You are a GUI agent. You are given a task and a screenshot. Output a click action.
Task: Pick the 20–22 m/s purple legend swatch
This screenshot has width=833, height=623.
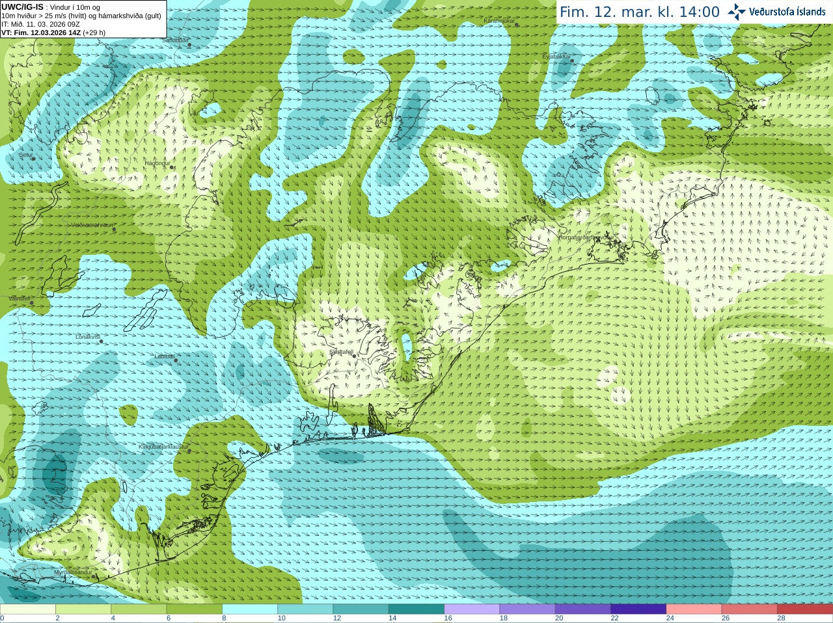tap(583, 609)
